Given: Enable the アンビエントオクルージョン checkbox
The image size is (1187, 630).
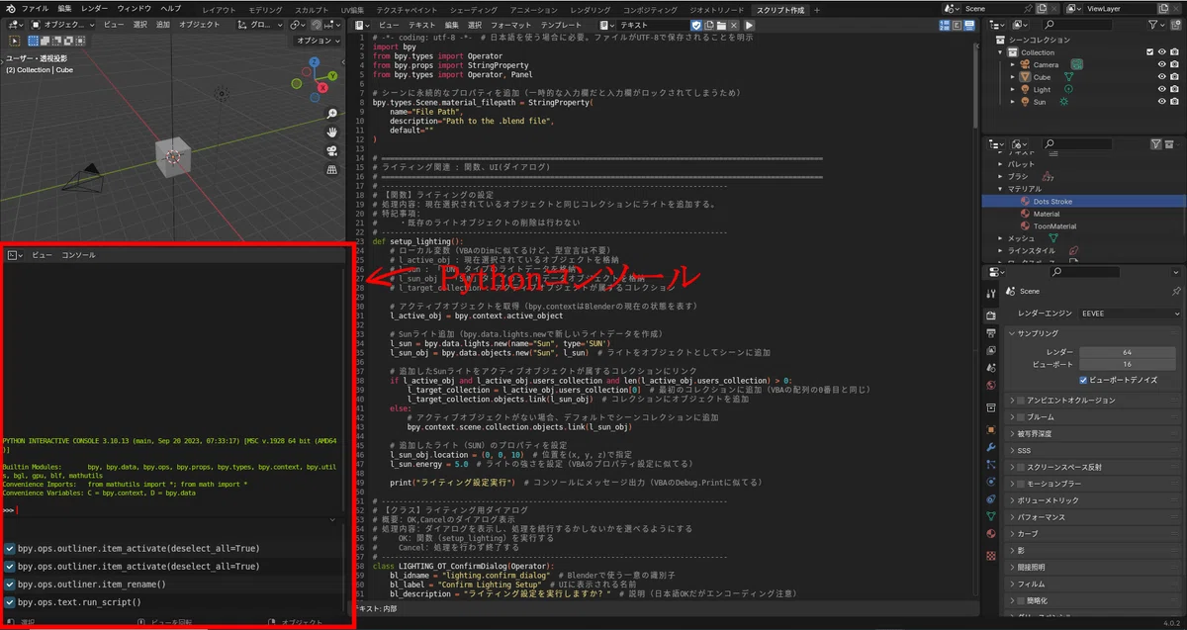Looking at the screenshot, I should coord(1021,401).
